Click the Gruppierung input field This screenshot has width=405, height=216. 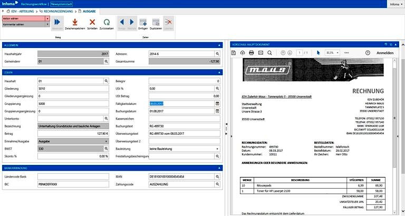point(73,103)
